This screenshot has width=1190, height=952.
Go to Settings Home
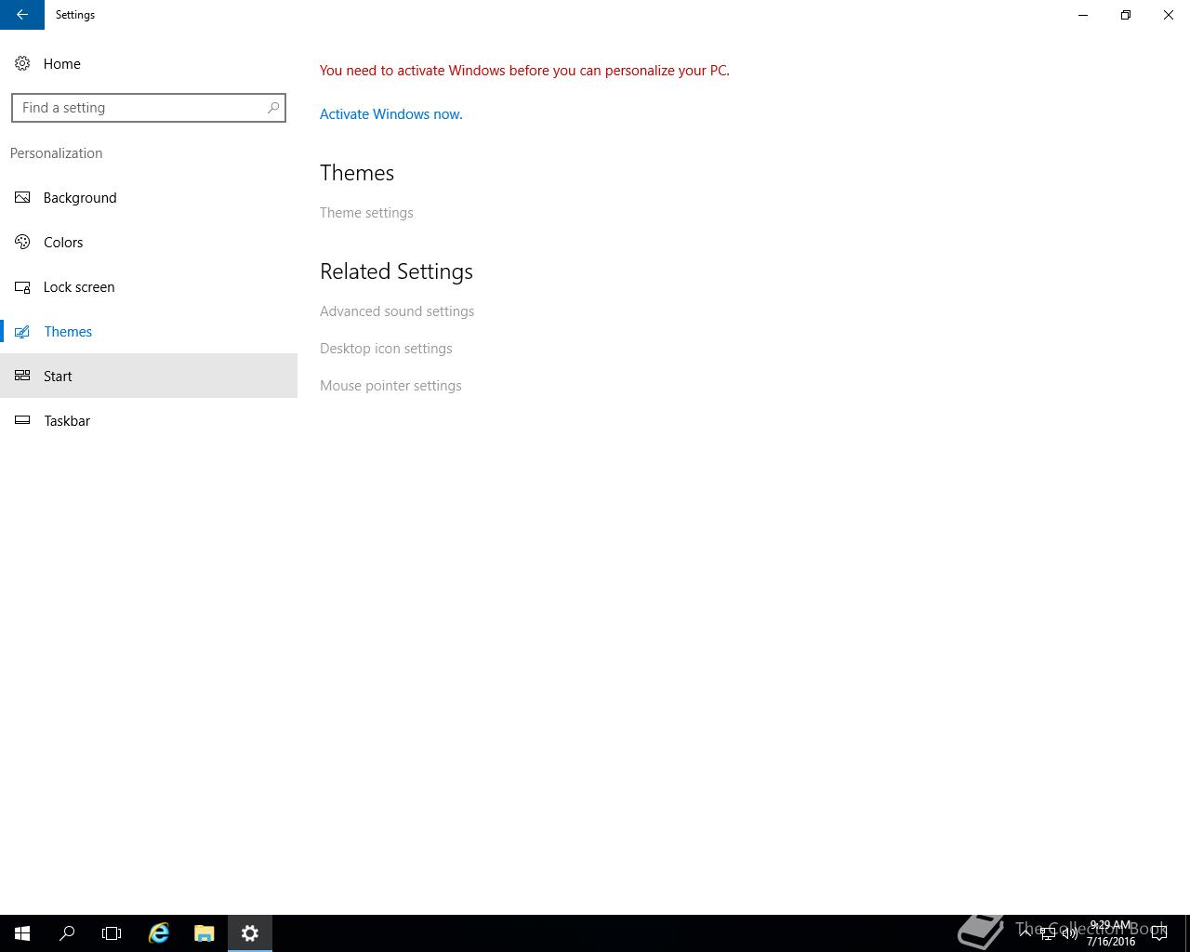pyautogui.click(x=149, y=63)
